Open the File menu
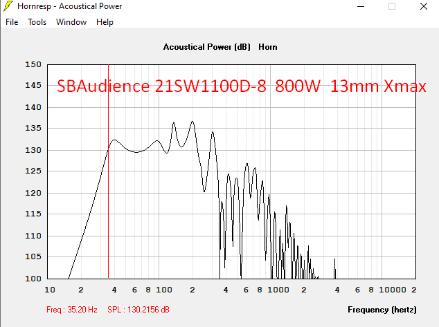The width and height of the screenshot is (439, 327). click(12, 22)
